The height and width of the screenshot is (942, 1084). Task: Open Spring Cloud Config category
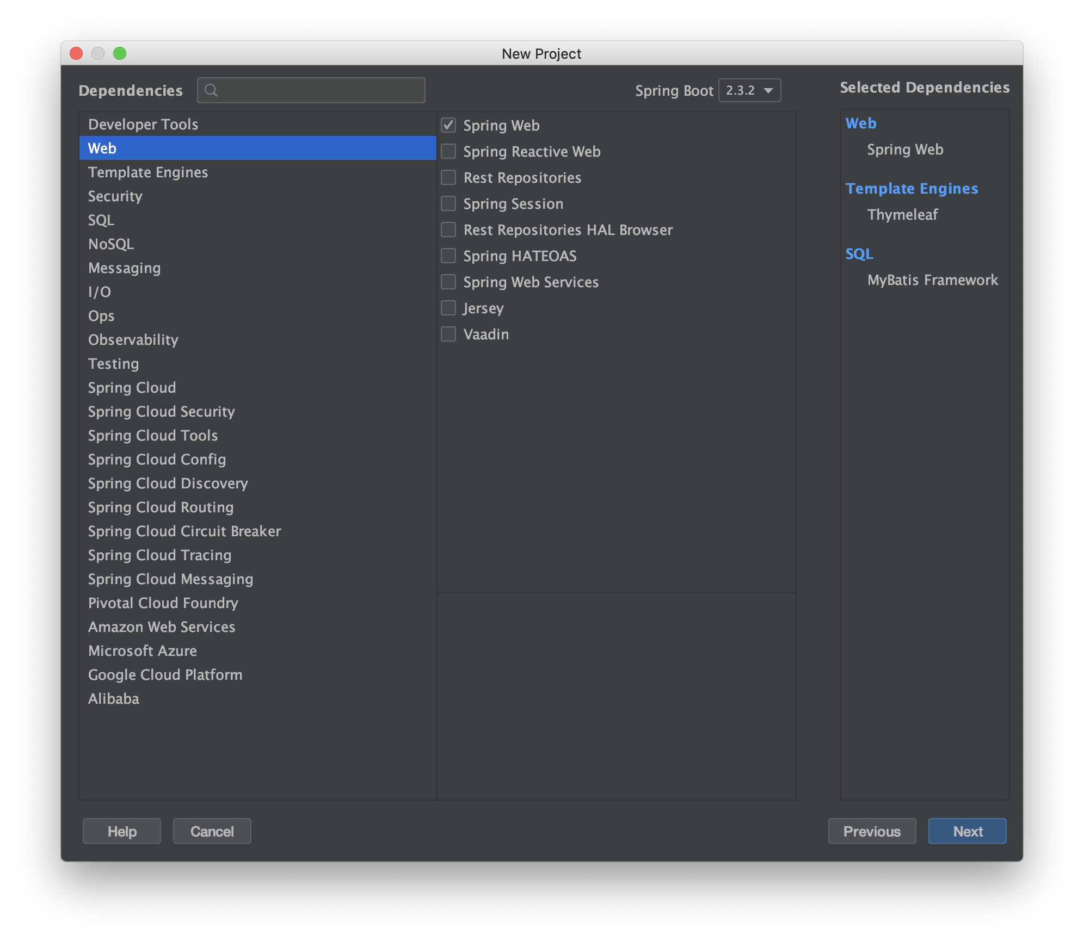(x=257, y=459)
